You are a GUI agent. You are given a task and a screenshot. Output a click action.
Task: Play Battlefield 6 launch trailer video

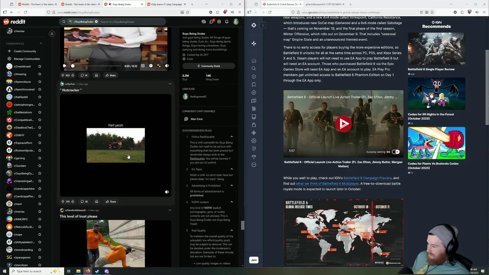pos(343,124)
